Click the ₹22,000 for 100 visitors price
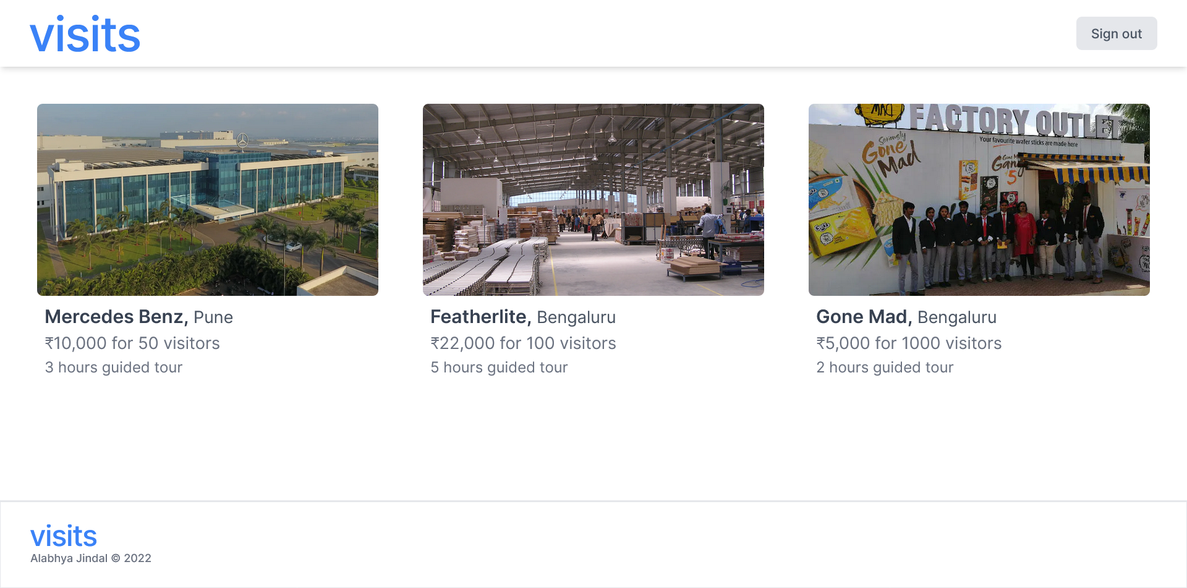 coord(523,343)
